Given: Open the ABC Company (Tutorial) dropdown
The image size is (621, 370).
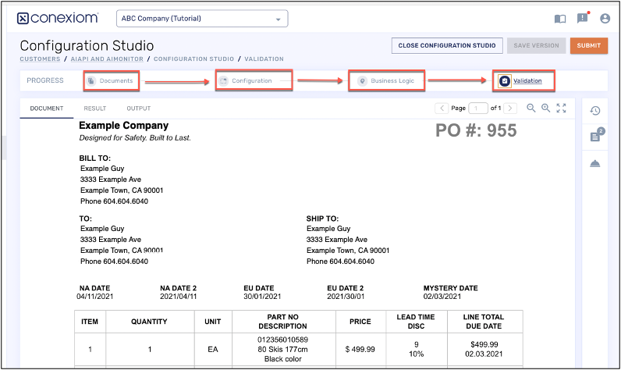Looking at the screenshot, I should pyautogui.click(x=202, y=19).
